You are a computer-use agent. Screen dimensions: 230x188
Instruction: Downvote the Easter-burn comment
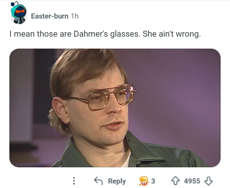pyautogui.click(x=209, y=181)
